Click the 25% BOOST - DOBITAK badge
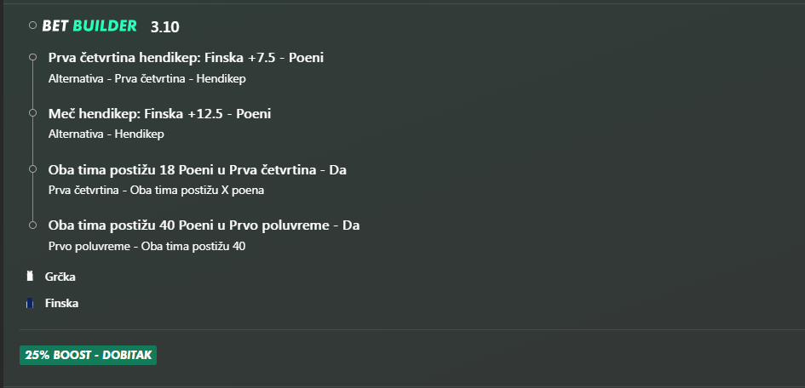Viewport: 805px width, 388px height. click(x=89, y=355)
